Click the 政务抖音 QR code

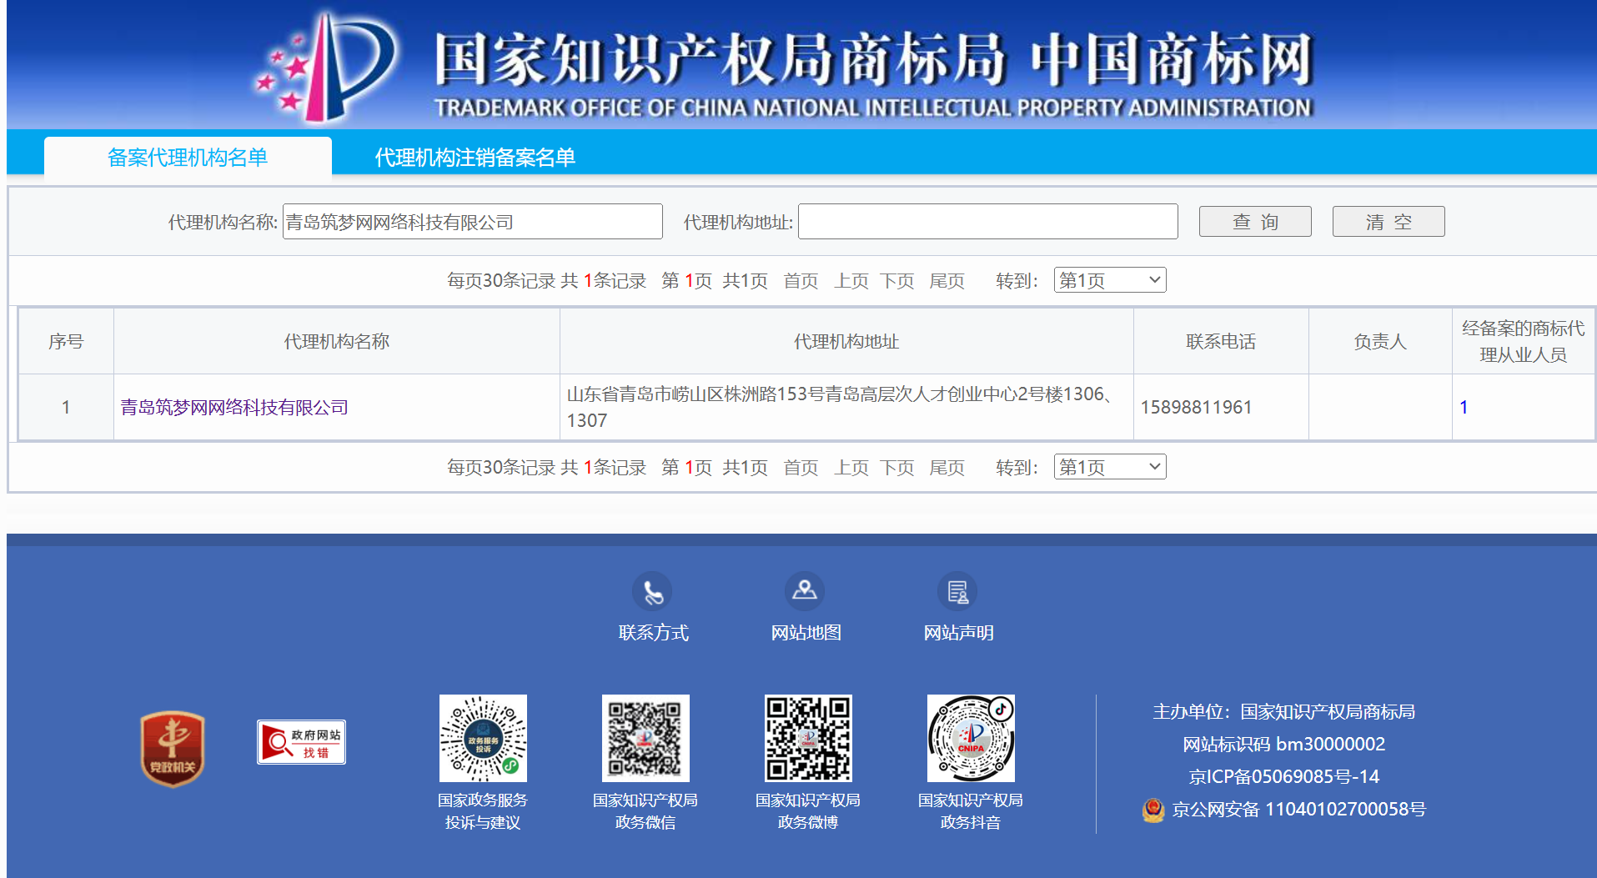tap(971, 739)
